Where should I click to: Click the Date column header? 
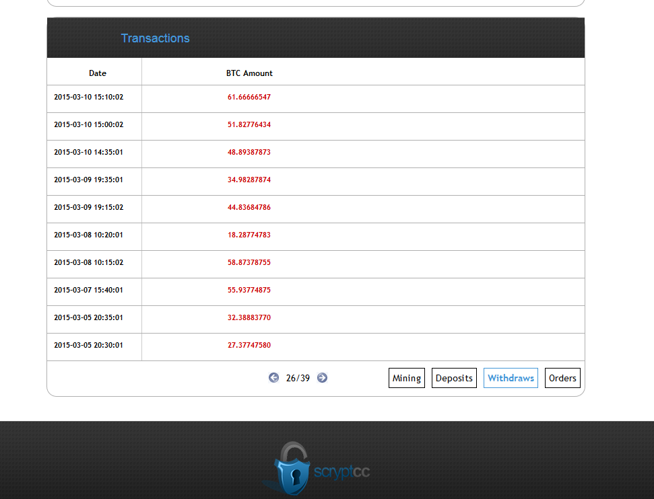coord(98,73)
